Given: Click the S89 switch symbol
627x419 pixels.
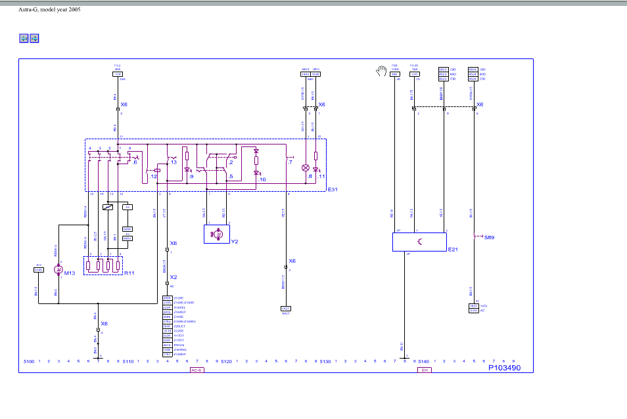Looking at the screenshot, I should coord(477,236).
